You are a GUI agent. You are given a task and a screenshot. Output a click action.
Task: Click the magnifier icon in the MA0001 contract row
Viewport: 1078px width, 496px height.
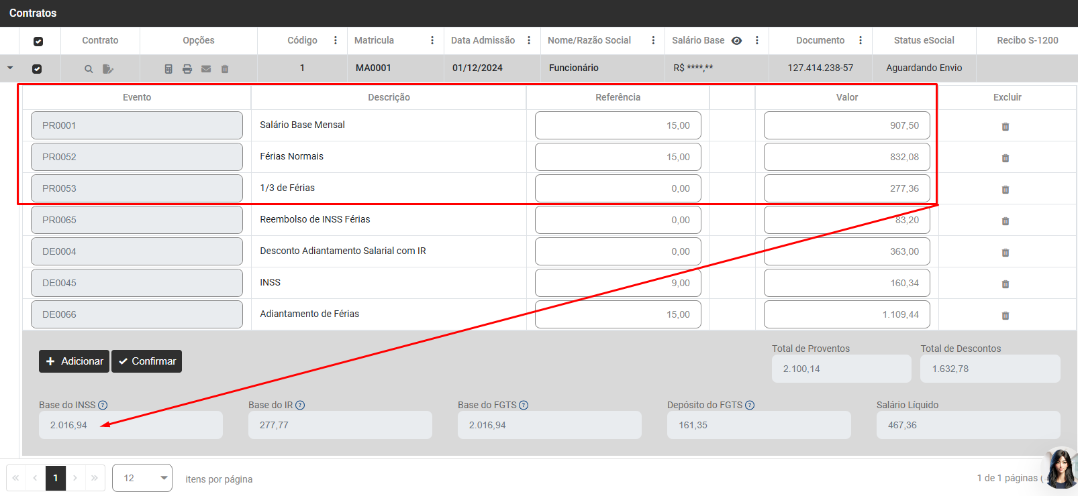click(89, 69)
